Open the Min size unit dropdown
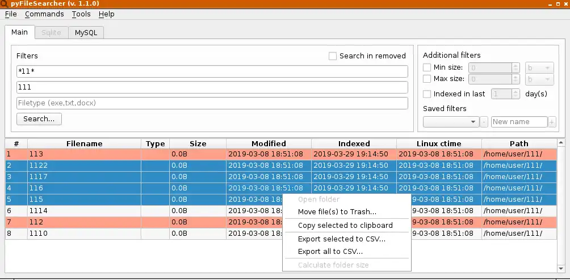Image resolution: width=570 pixels, height=280 pixels. pyautogui.click(x=539, y=68)
